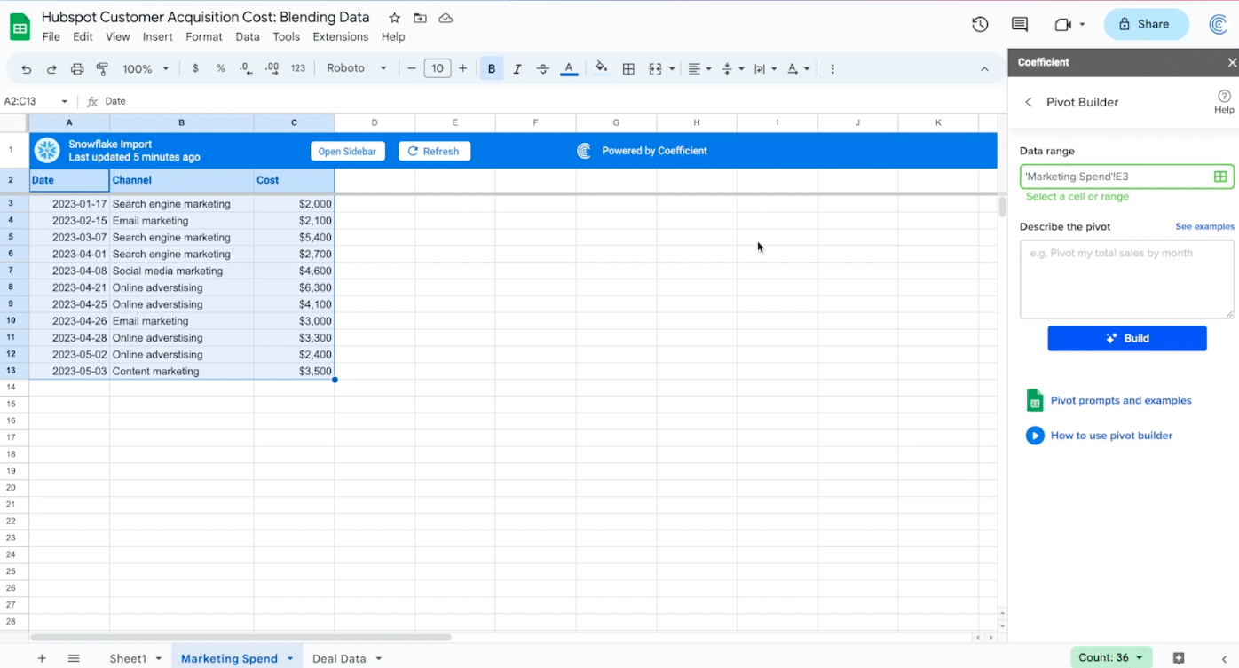Toggle strikethrough formatting

(x=543, y=68)
